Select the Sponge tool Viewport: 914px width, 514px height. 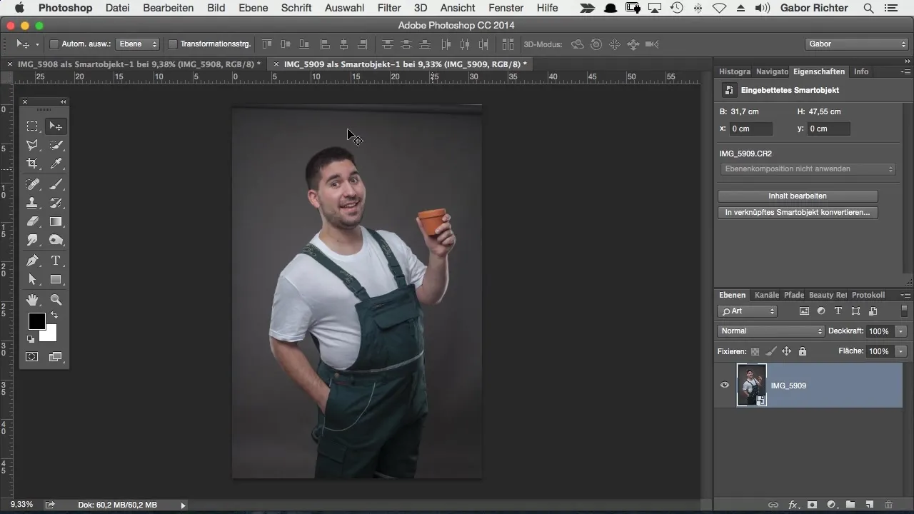pos(56,240)
